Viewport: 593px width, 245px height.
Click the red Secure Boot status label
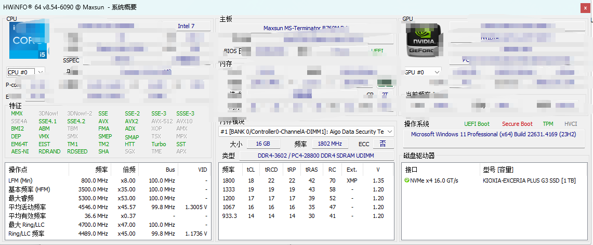tap(517, 124)
